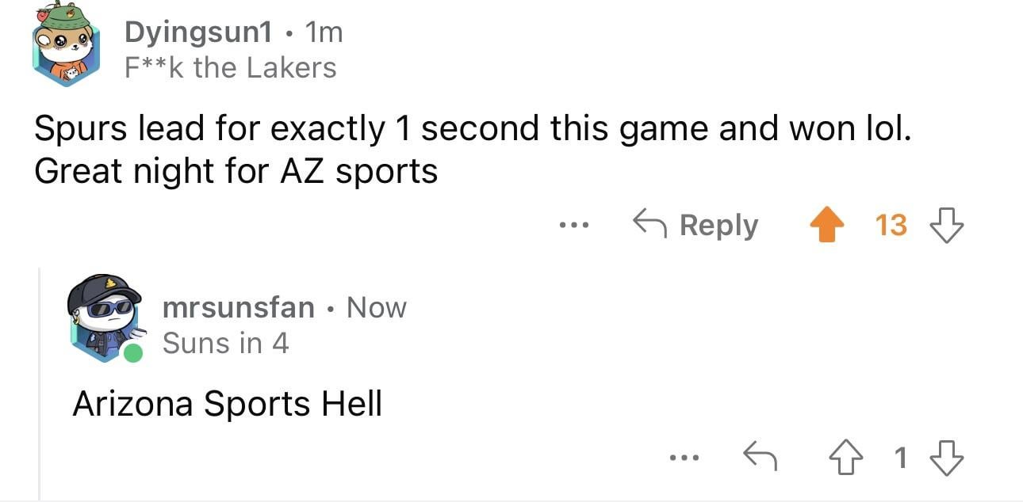1023x502 pixels.
Task: Reply to mrsunsfan's comment via arrow icon
Action: click(758, 457)
